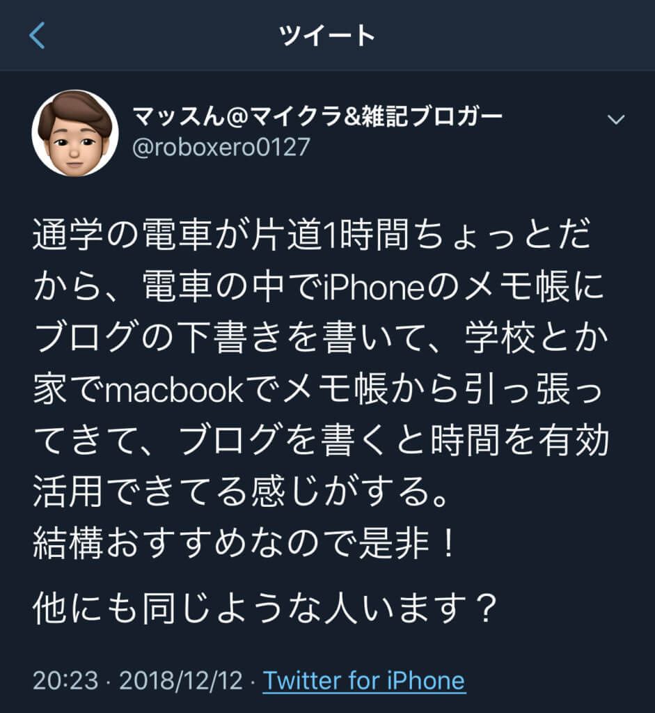Select the word macbook in the tweet text

coord(175,390)
